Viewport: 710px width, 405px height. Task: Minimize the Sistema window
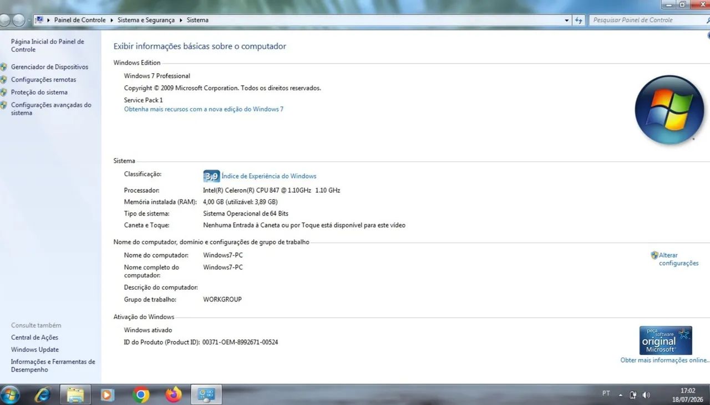coord(668,4)
